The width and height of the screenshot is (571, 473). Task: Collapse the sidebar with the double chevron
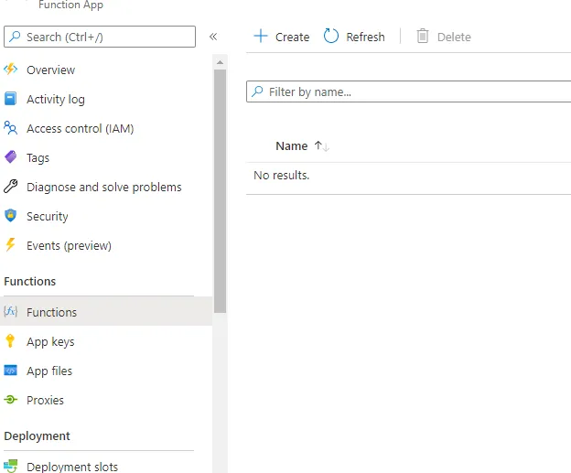click(213, 37)
